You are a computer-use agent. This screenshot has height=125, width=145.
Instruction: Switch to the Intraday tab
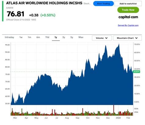pyautogui.click(x=9, y=37)
